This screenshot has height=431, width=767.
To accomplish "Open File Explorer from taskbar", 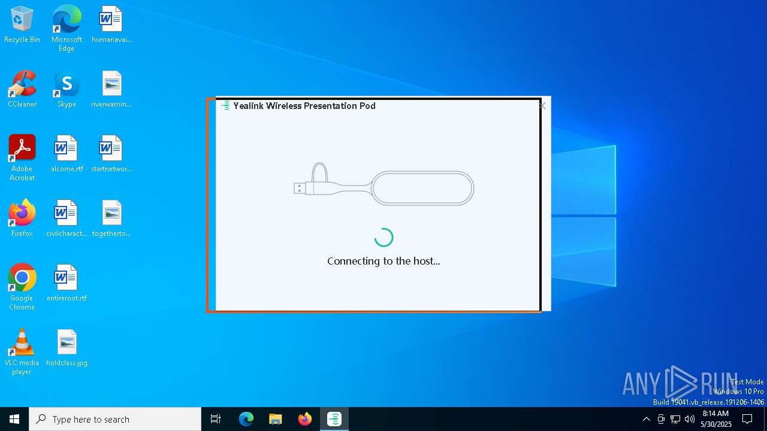I will (275, 419).
